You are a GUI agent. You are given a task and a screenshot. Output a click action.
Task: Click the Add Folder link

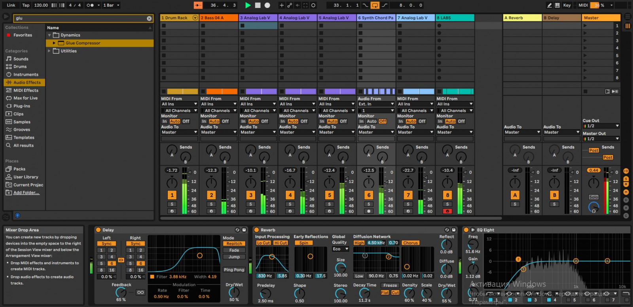[x=26, y=193]
